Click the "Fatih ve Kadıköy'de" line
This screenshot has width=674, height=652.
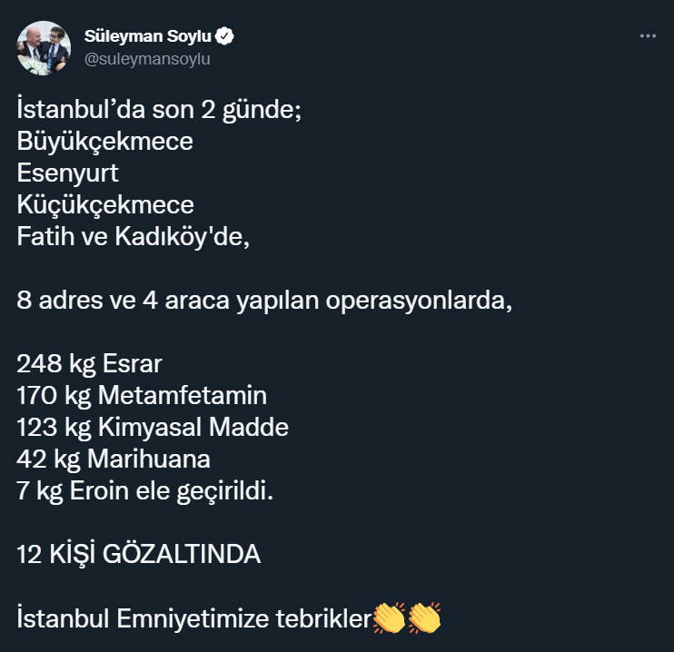(132, 235)
